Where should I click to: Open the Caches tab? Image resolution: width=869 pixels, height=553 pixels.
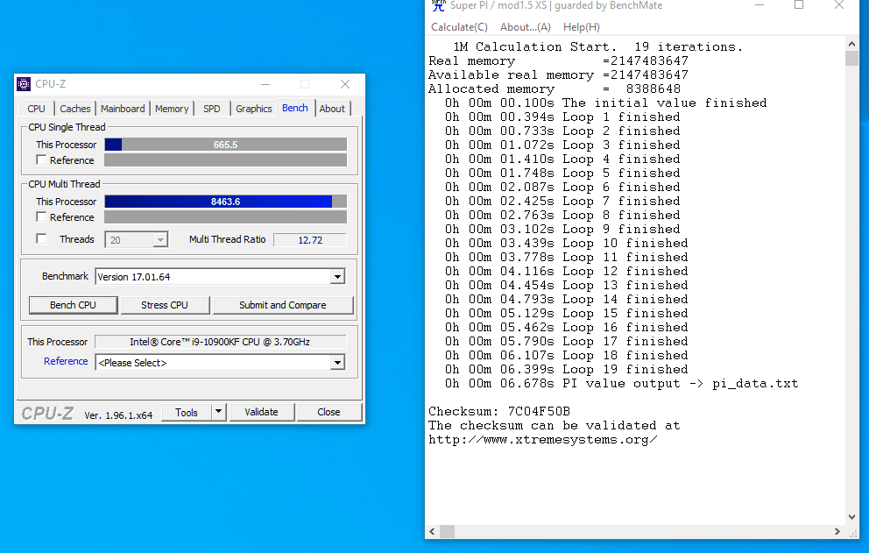click(74, 109)
